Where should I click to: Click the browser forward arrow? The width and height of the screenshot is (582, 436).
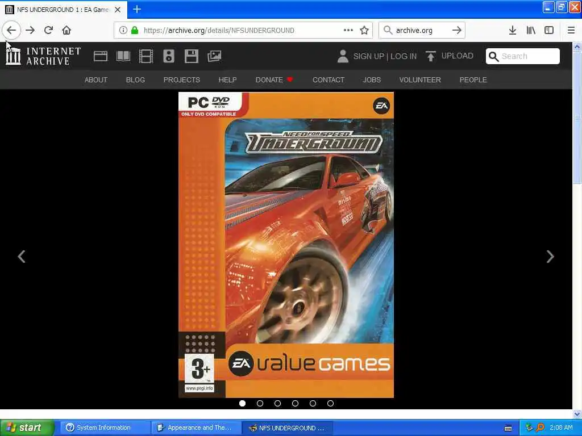coord(30,30)
